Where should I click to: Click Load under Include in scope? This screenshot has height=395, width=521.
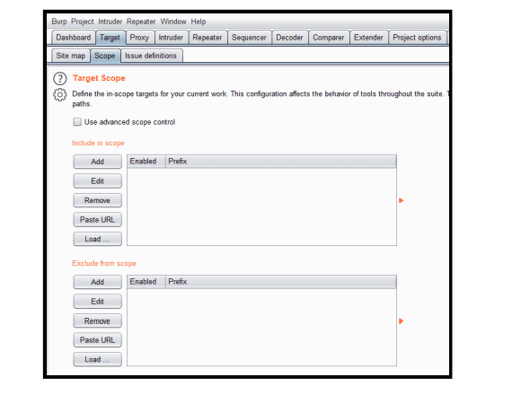97,239
